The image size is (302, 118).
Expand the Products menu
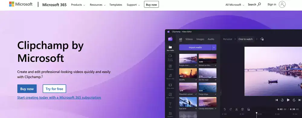78,5
